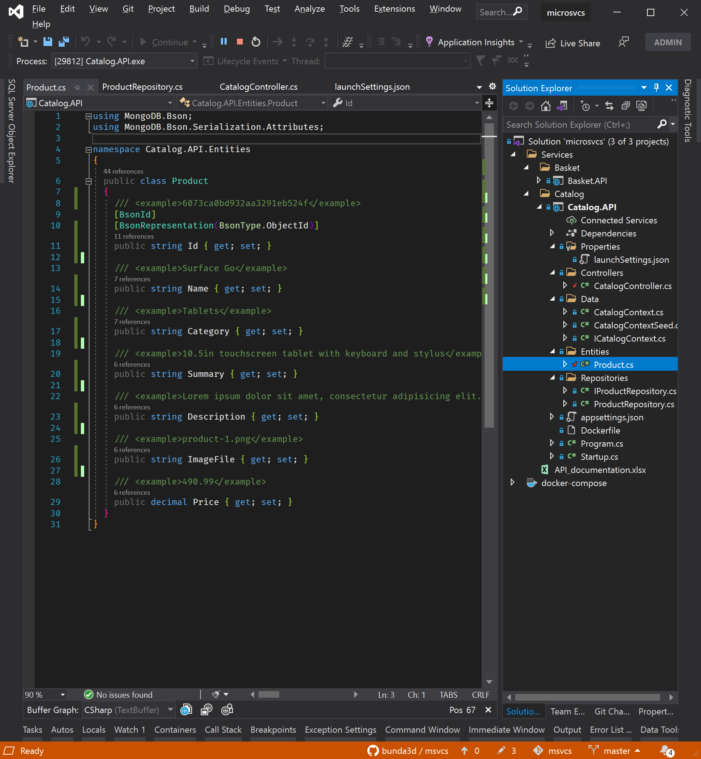701x759 pixels.
Task: Click 11 references link above Id
Action: pyautogui.click(x=134, y=236)
